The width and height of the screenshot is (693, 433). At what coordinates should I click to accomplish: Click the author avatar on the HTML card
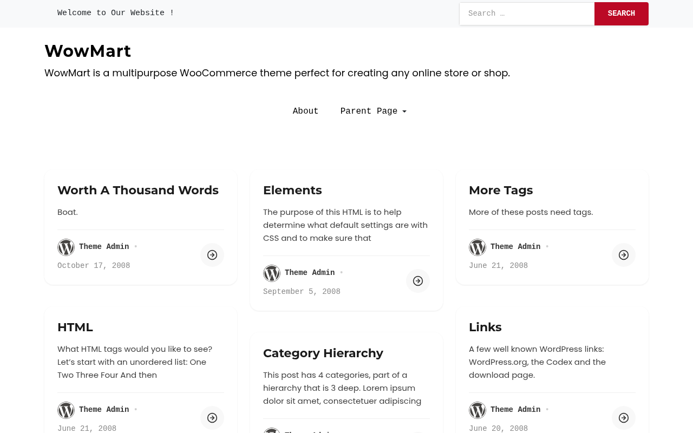[66, 410]
